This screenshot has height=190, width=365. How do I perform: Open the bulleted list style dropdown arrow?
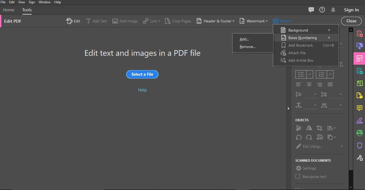point(310,74)
